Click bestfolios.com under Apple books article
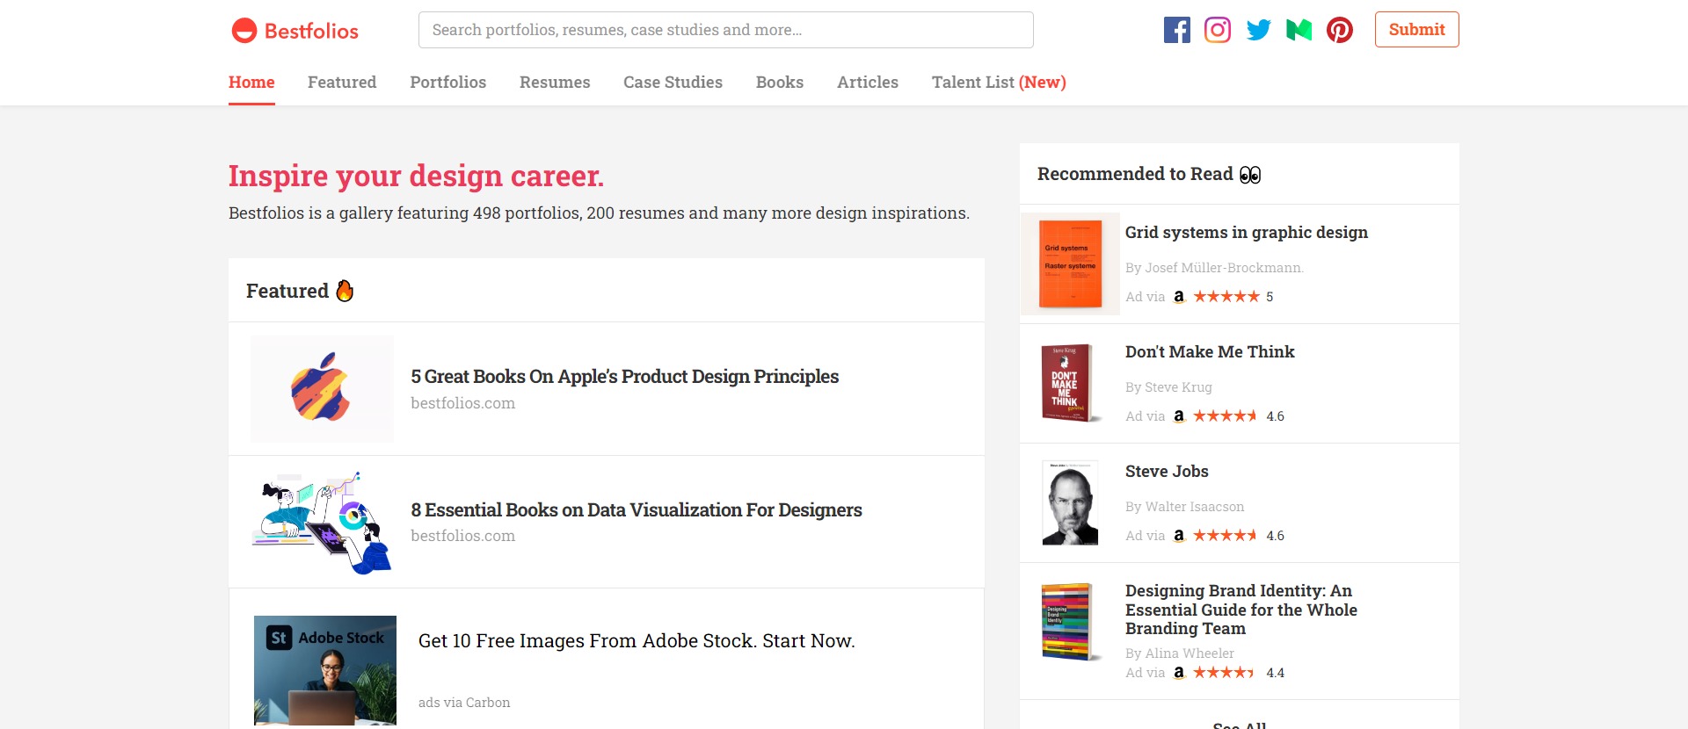This screenshot has height=729, width=1688. 462,403
